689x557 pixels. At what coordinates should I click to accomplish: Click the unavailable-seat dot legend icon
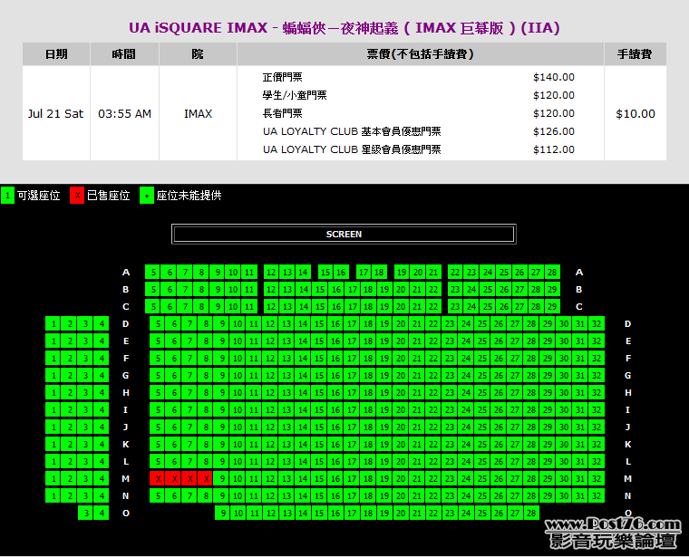point(147,196)
